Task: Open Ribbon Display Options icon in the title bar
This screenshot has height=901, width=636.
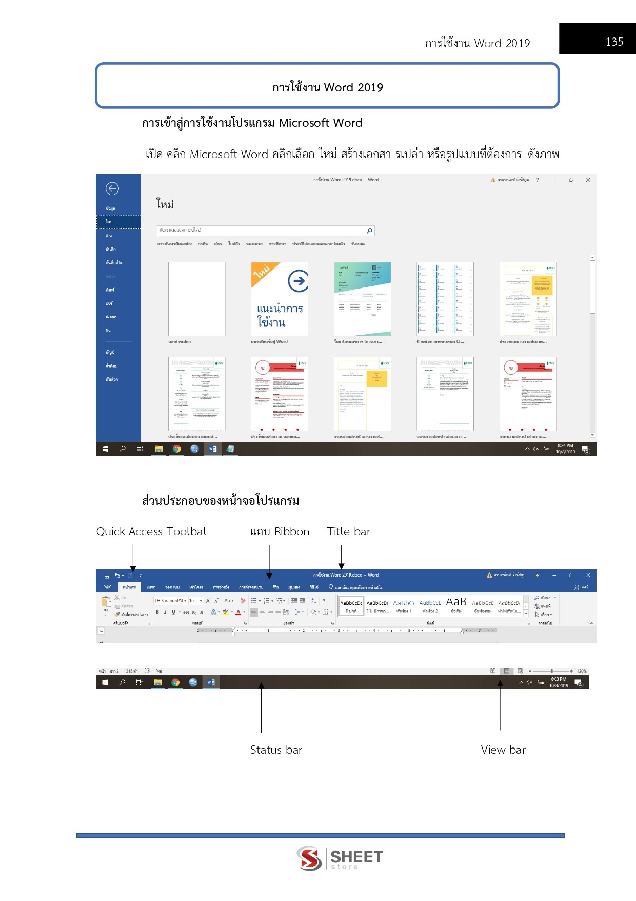Action: click(538, 575)
